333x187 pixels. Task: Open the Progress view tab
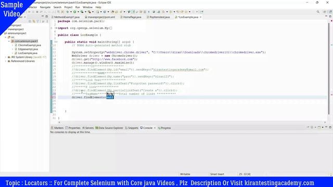[x=164, y=128]
